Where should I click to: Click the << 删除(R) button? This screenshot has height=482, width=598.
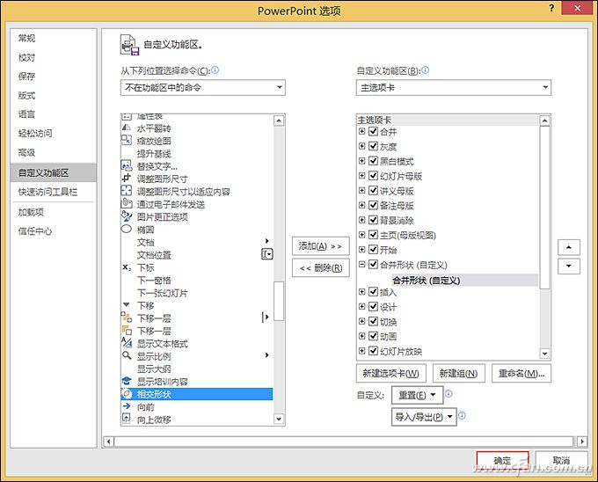tap(321, 268)
